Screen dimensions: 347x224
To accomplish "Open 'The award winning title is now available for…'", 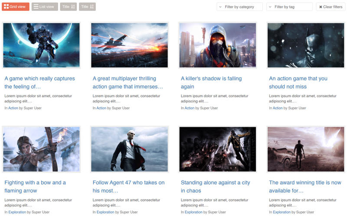I will [x=305, y=187].
